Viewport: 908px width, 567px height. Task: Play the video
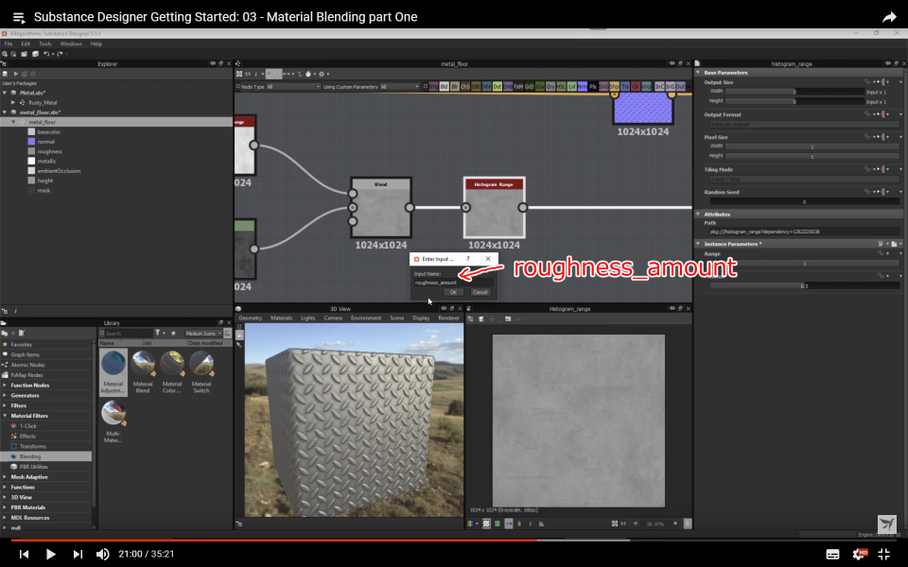[x=50, y=555]
